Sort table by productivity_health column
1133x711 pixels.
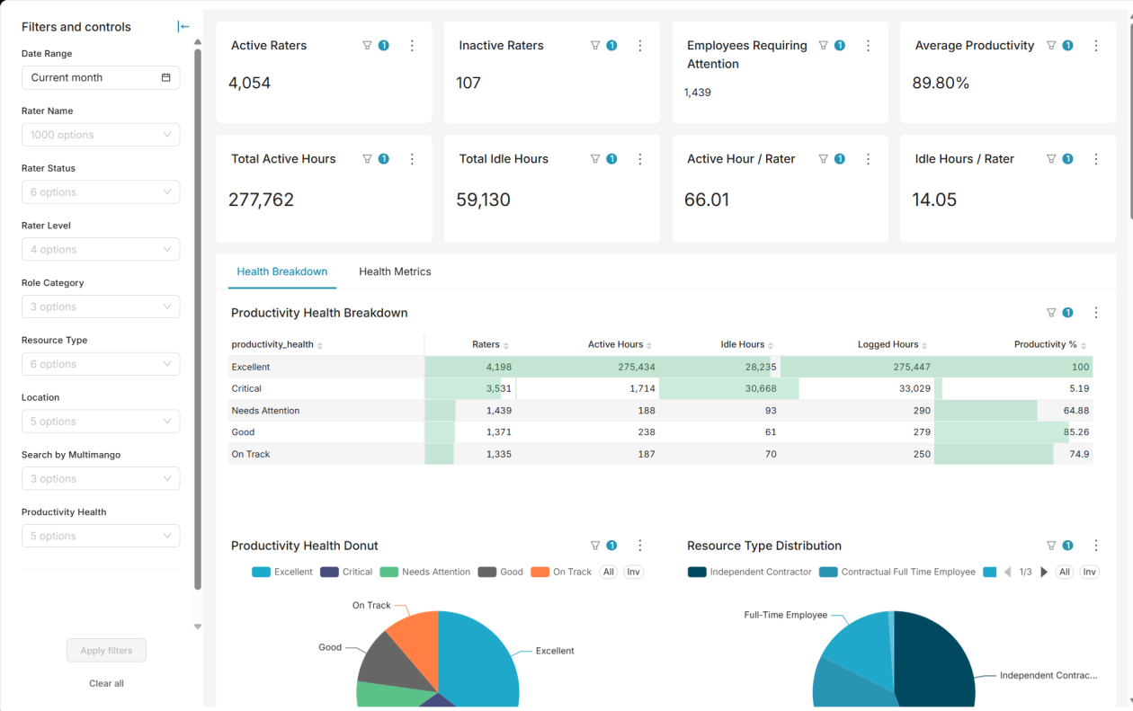[x=277, y=345]
